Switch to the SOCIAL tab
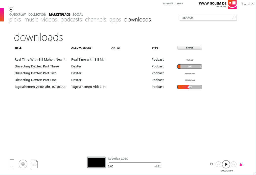The height and width of the screenshot is (175, 256). coord(78,14)
